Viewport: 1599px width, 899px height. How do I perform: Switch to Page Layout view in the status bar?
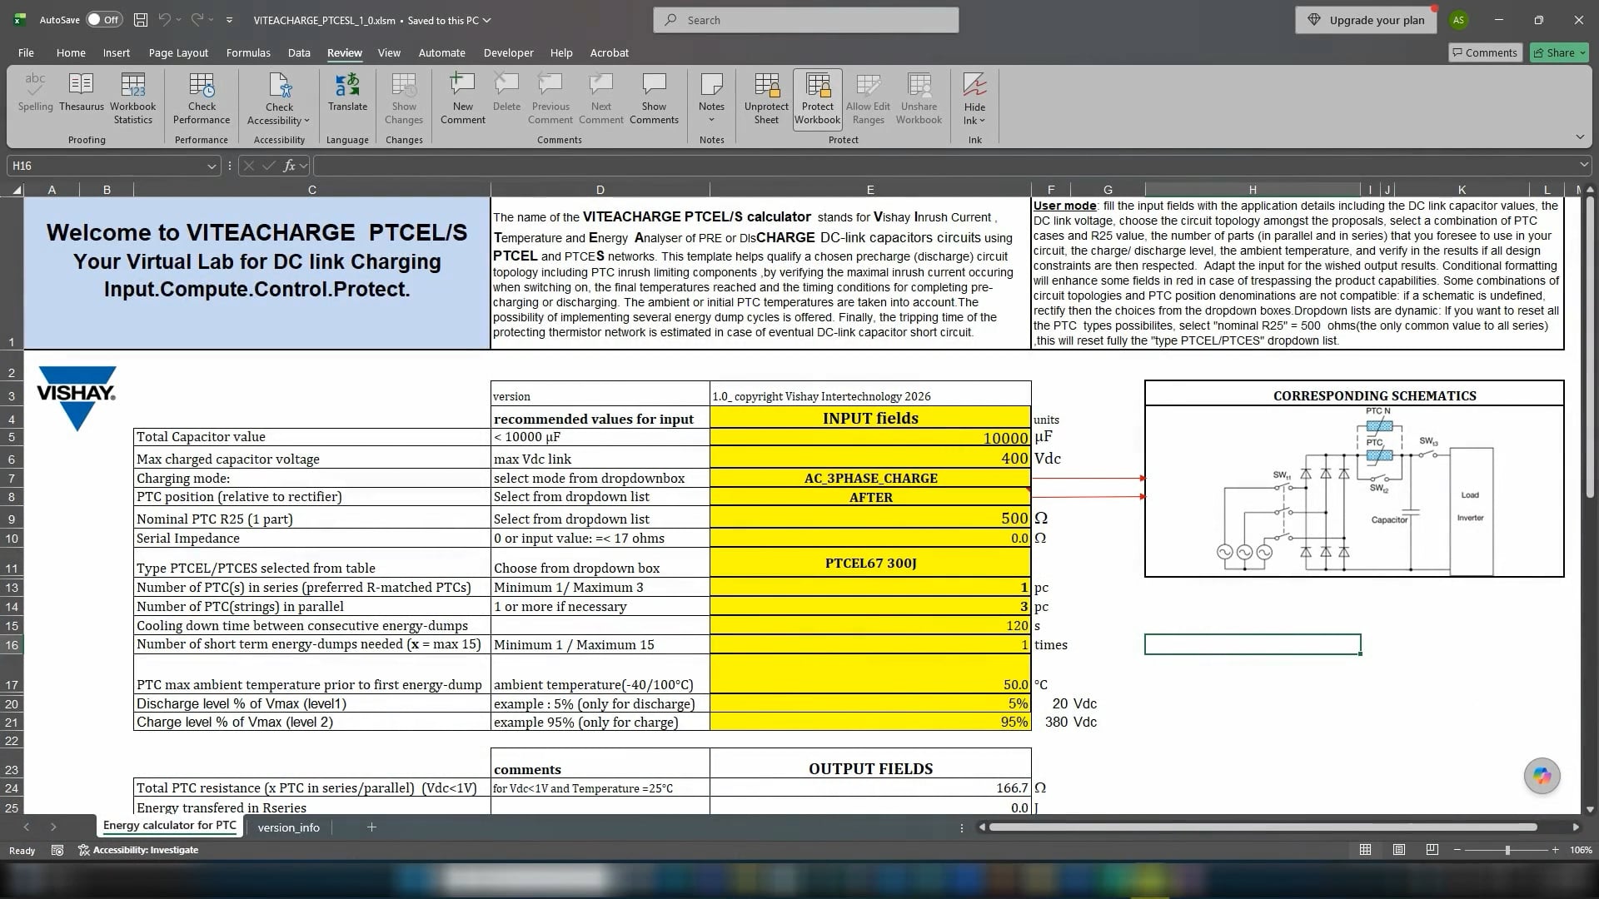point(1399,850)
